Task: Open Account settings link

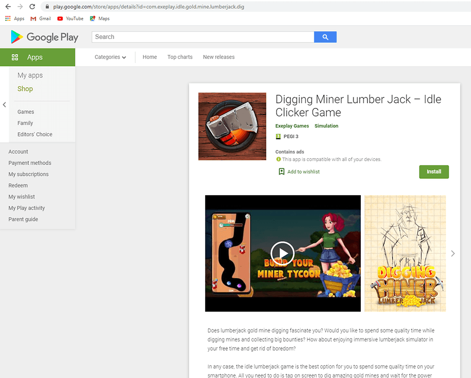Action: pyautogui.click(x=18, y=152)
